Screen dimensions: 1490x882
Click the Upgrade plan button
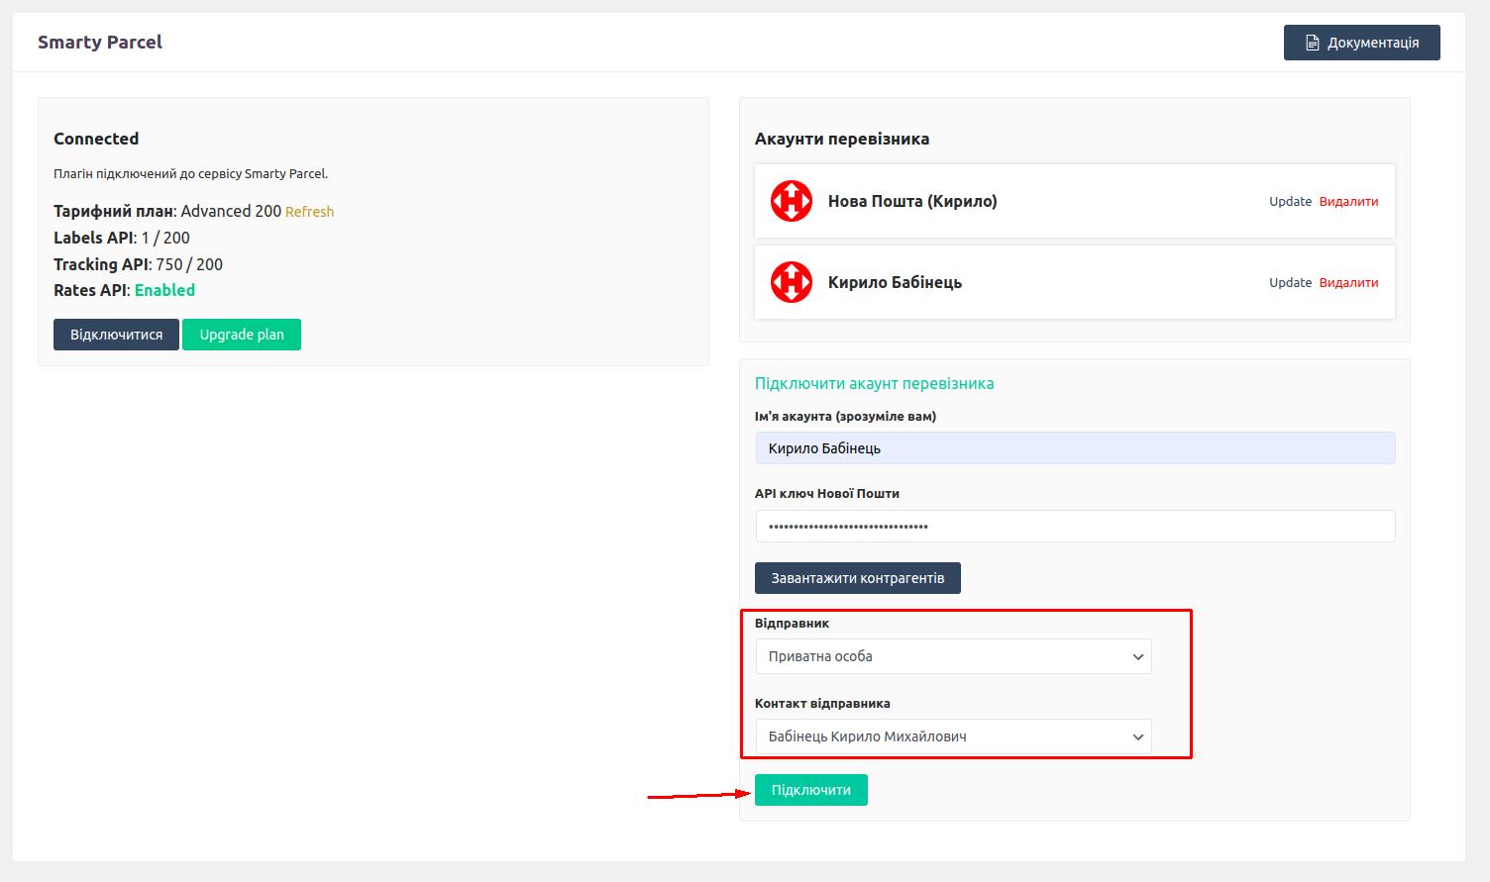click(x=242, y=335)
